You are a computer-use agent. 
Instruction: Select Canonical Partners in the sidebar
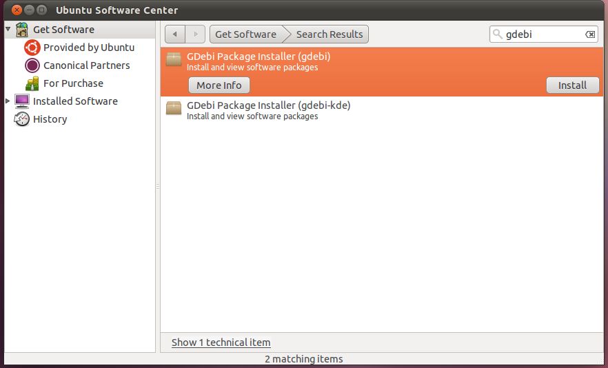pyautogui.click(x=86, y=65)
